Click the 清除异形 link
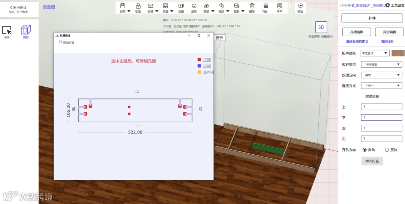This screenshot has width=405, height=204. tap(387, 41)
